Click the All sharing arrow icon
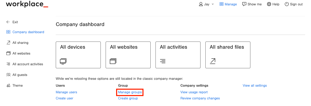The image size is (311, 106). [8, 43]
